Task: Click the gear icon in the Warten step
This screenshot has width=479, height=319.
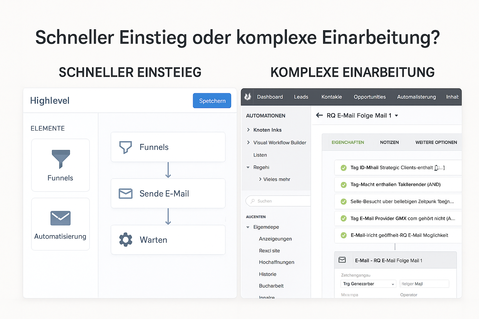Action: [126, 240]
